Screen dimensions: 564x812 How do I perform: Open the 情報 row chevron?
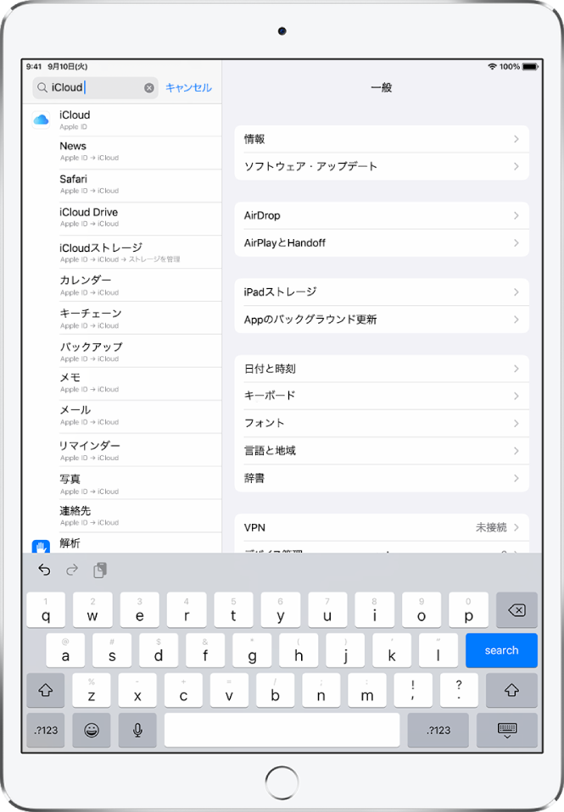point(517,139)
